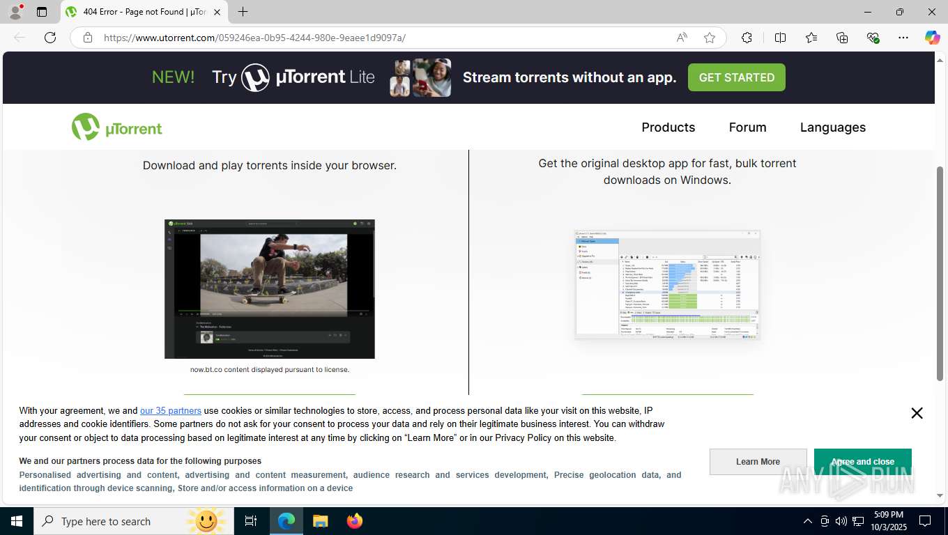Screen dimensions: 948x535
Task: Open the Windows Start menu
Action: [x=17, y=521]
